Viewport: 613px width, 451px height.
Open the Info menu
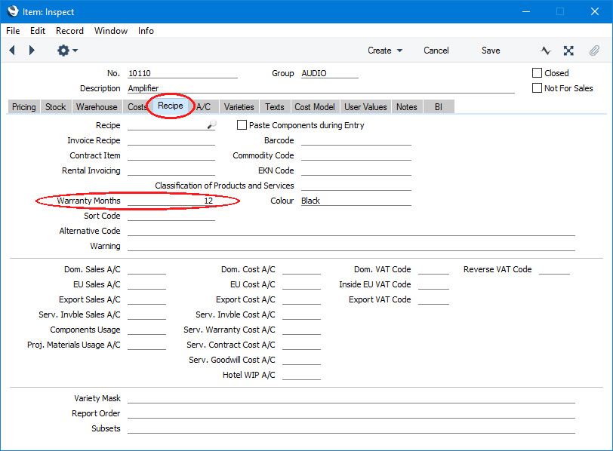(x=146, y=31)
